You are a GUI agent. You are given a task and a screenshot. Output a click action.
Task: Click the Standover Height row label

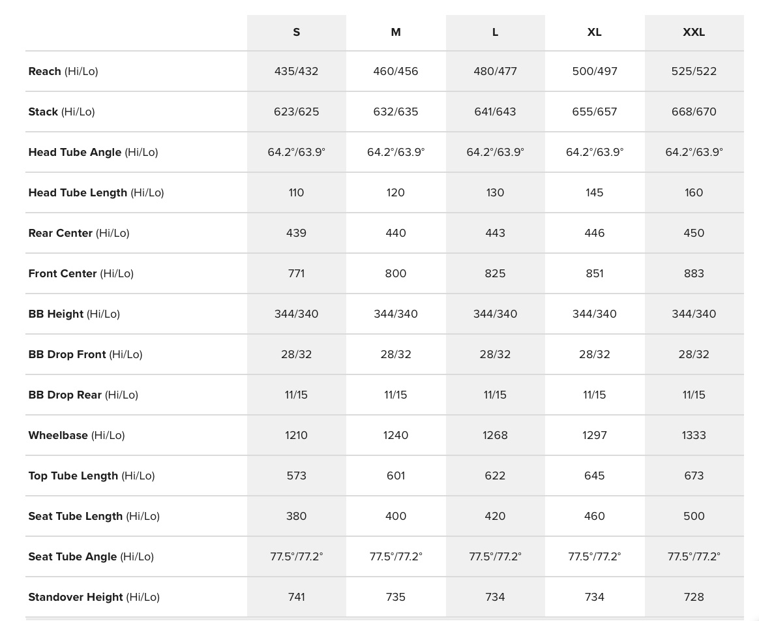[x=94, y=597]
